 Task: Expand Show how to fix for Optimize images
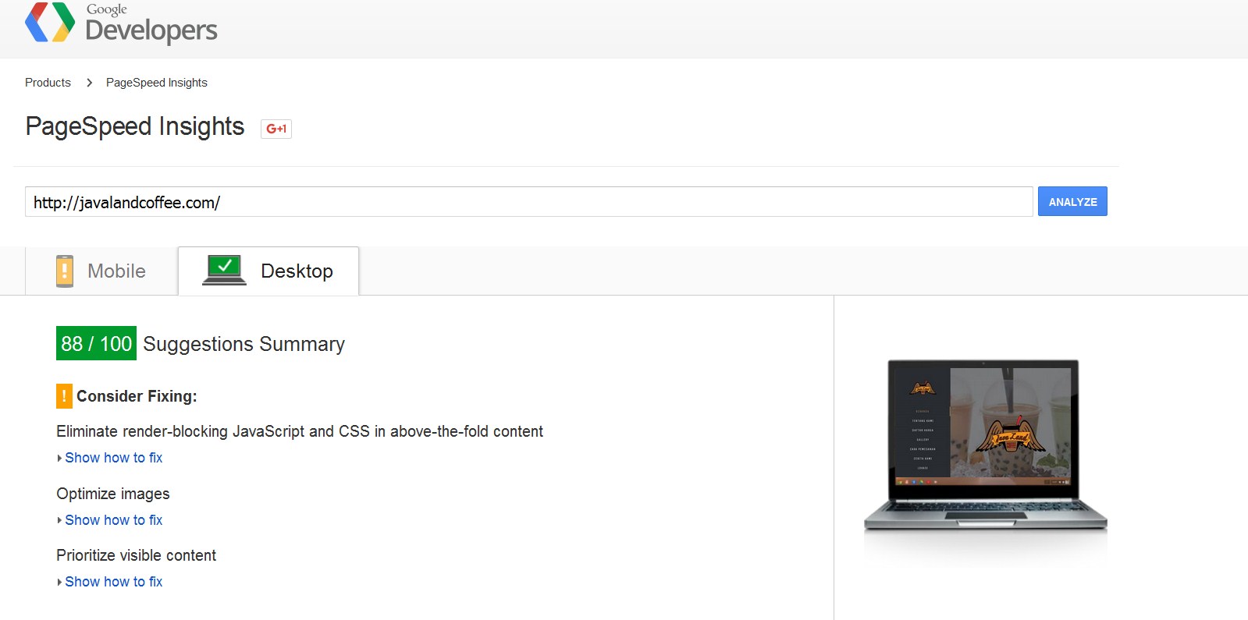coord(113,520)
